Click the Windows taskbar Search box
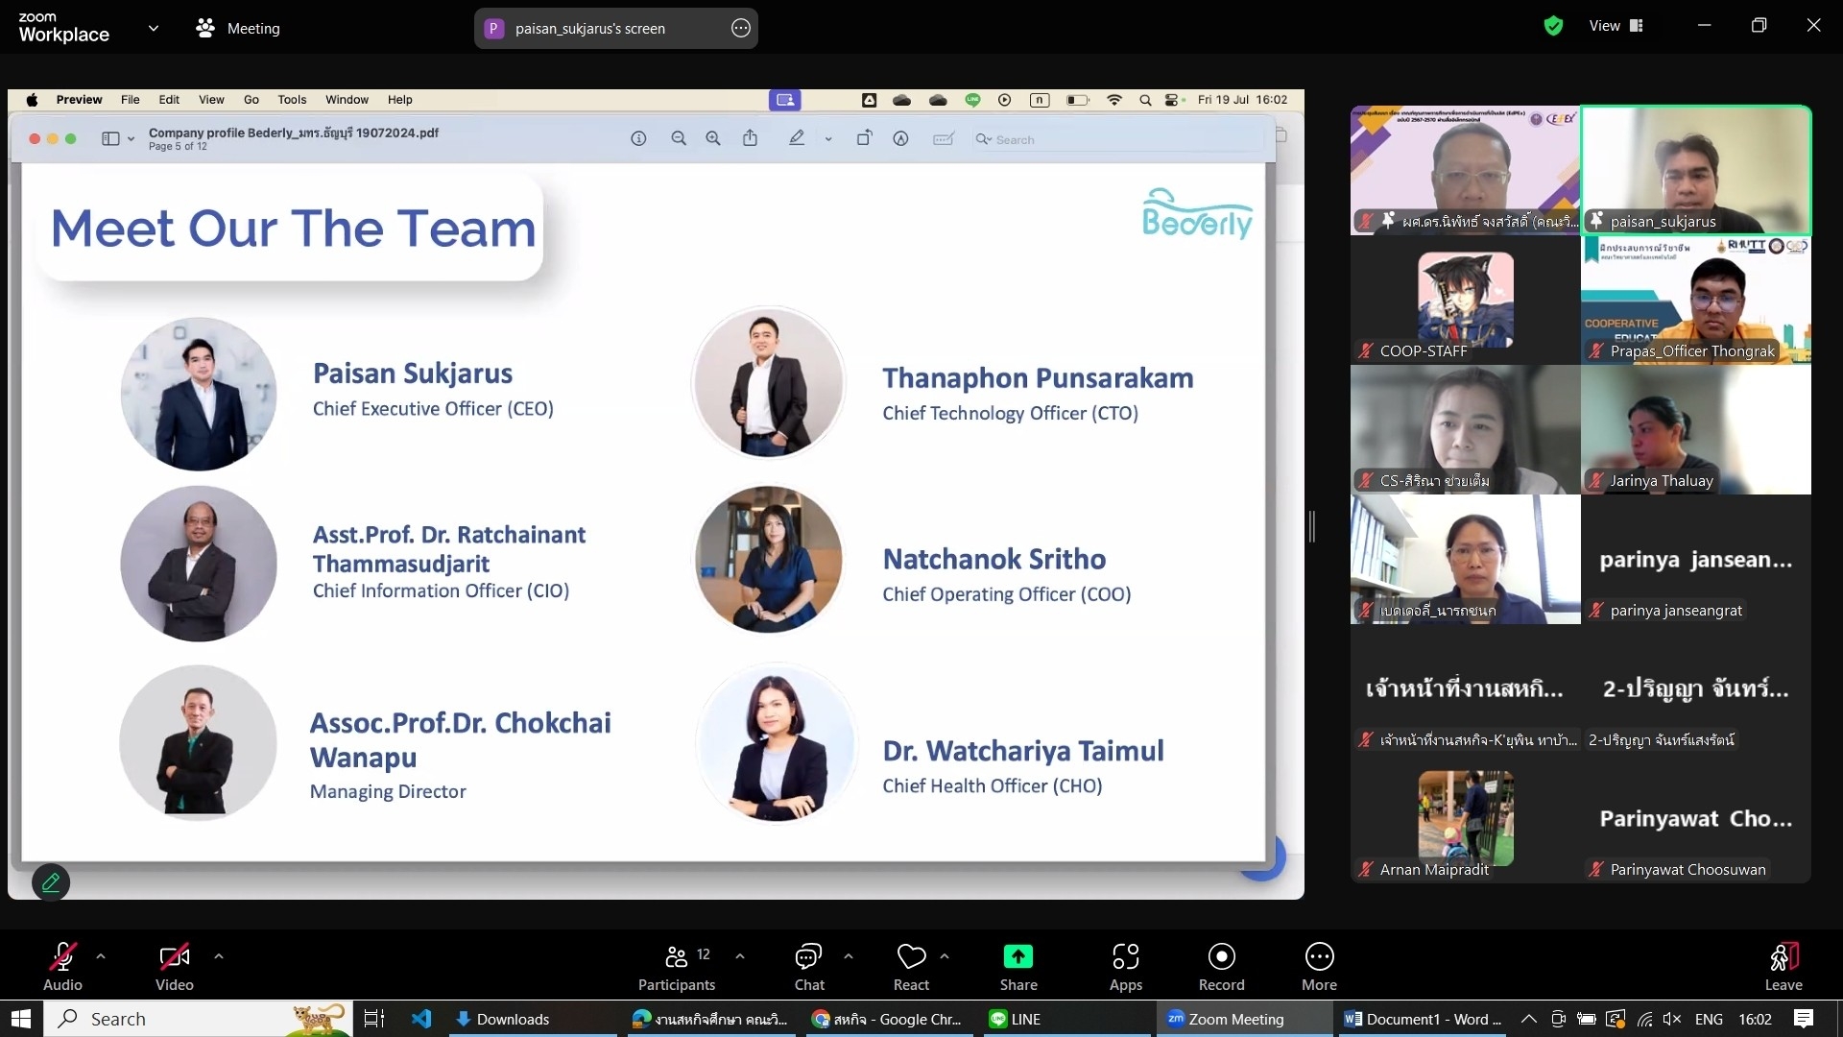This screenshot has width=1843, height=1037. point(198,1019)
